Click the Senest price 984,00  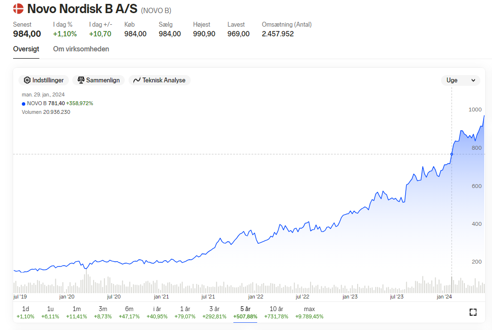[27, 34]
